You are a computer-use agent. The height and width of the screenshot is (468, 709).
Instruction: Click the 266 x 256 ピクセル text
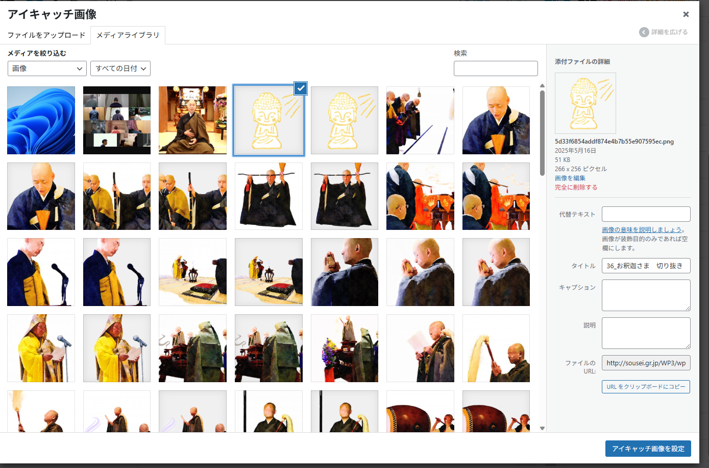click(x=581, y=169)
